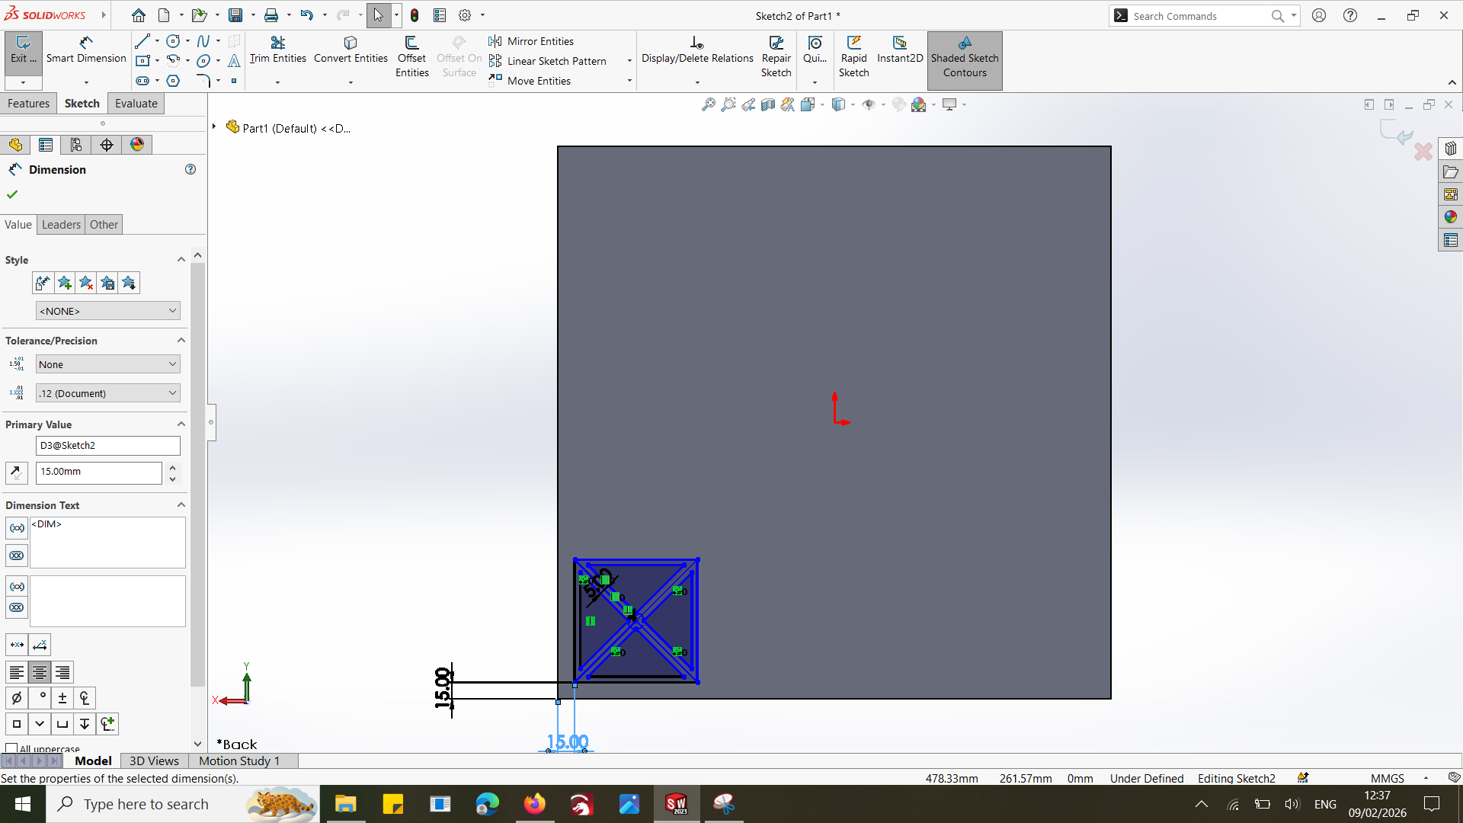Open Display/Delete Relations tool

pyautogui.click(x=696, y=50)
